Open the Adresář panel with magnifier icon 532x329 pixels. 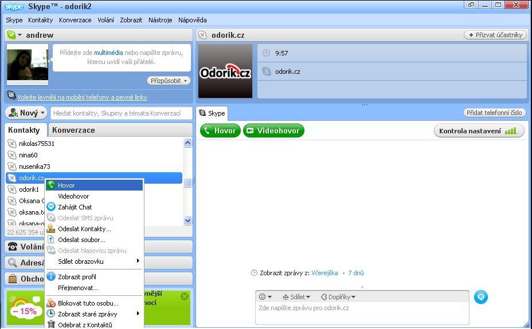click(99, 263)
